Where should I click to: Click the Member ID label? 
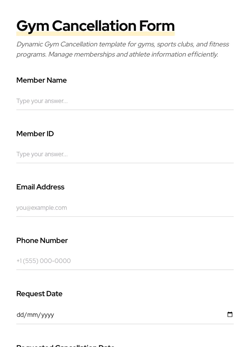click(35, 134)
